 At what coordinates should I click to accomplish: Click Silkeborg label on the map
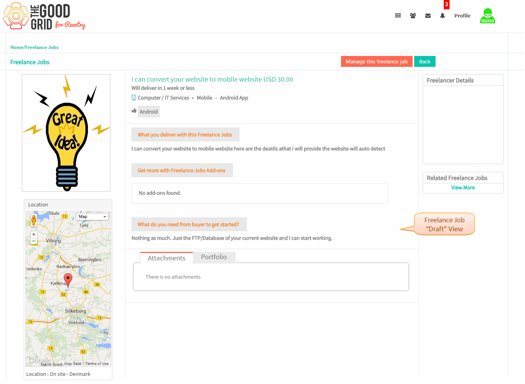[75, 311]
